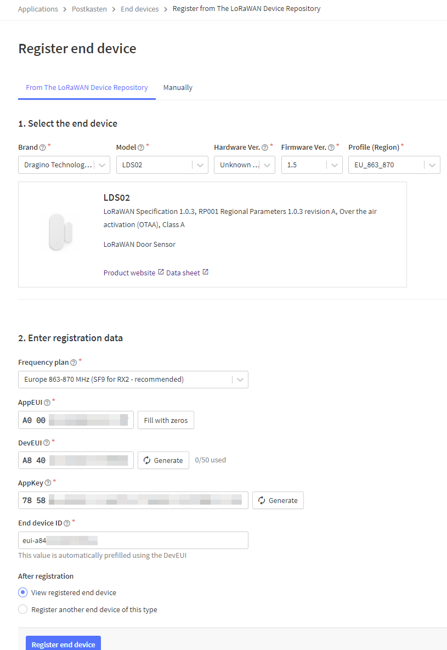Image resolution: width=447 pixels, height=650 pixels.
Task: Click Register end device button
Action: [x=64, y=644]
